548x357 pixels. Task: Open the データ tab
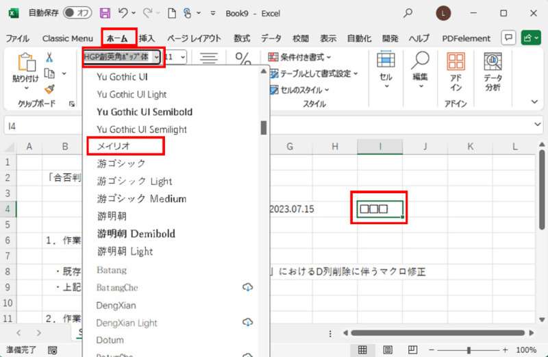[271, 38]
